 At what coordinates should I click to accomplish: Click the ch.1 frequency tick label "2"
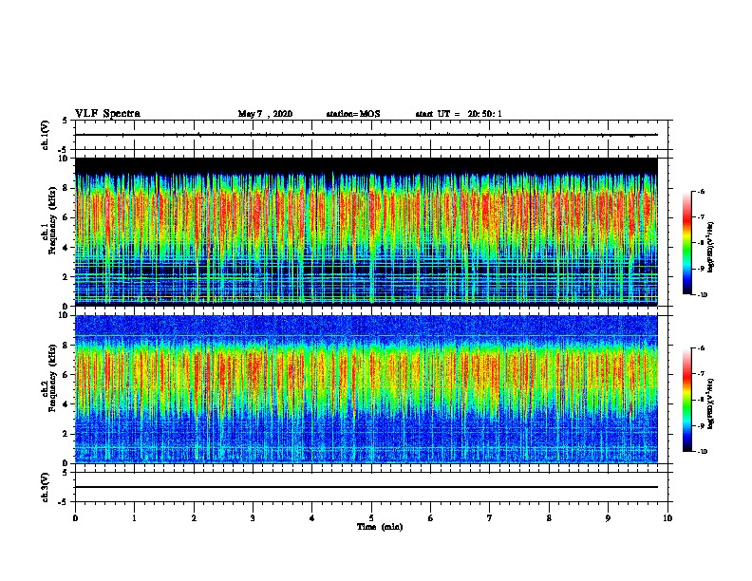[66, 277]
